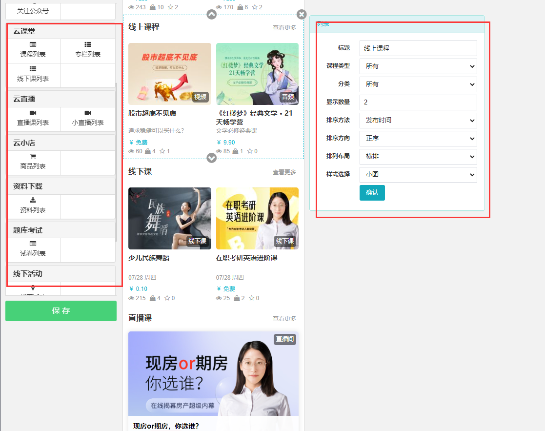Move the 线上课程 block up
Viewport: 545px width, 431px height.
pos(211,14)
